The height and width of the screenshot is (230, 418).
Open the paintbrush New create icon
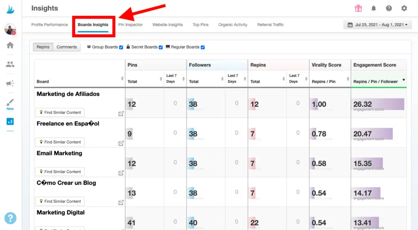pos(10,103)
